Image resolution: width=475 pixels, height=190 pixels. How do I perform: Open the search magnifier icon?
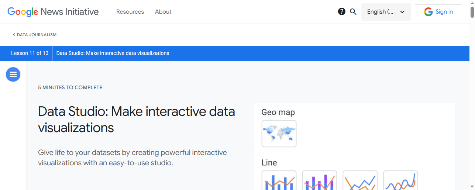[x=353, y=12]
